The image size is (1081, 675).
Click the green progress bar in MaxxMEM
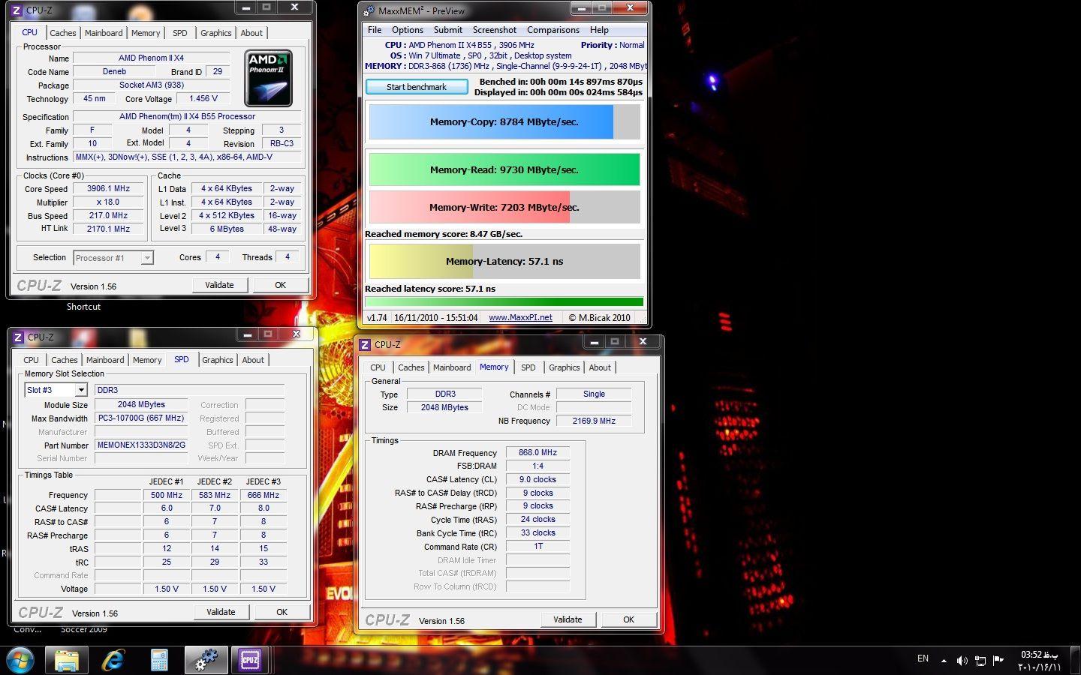[504, 302]
